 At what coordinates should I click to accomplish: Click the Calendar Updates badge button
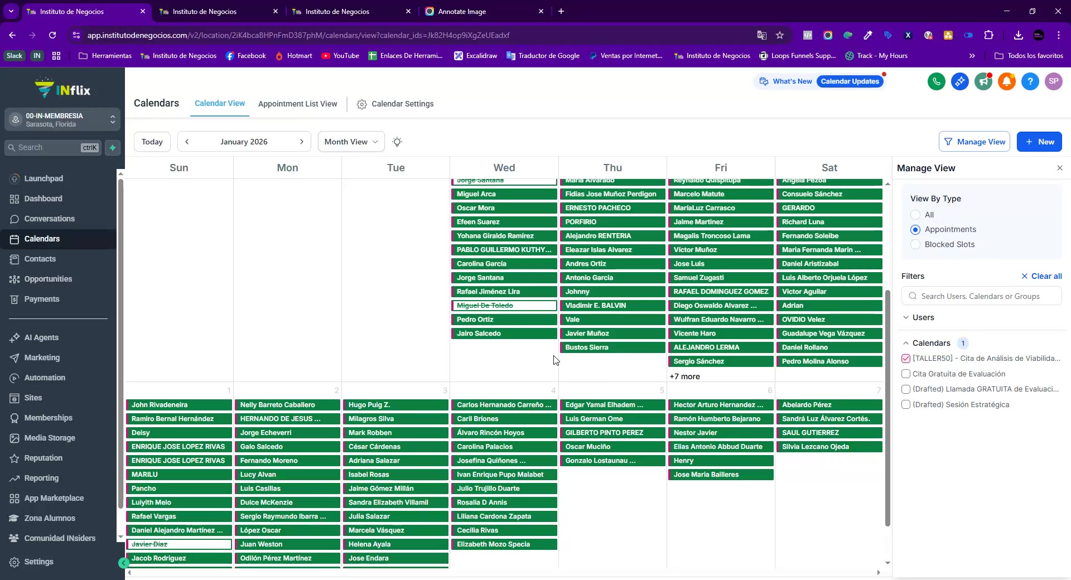pos(850,81)
